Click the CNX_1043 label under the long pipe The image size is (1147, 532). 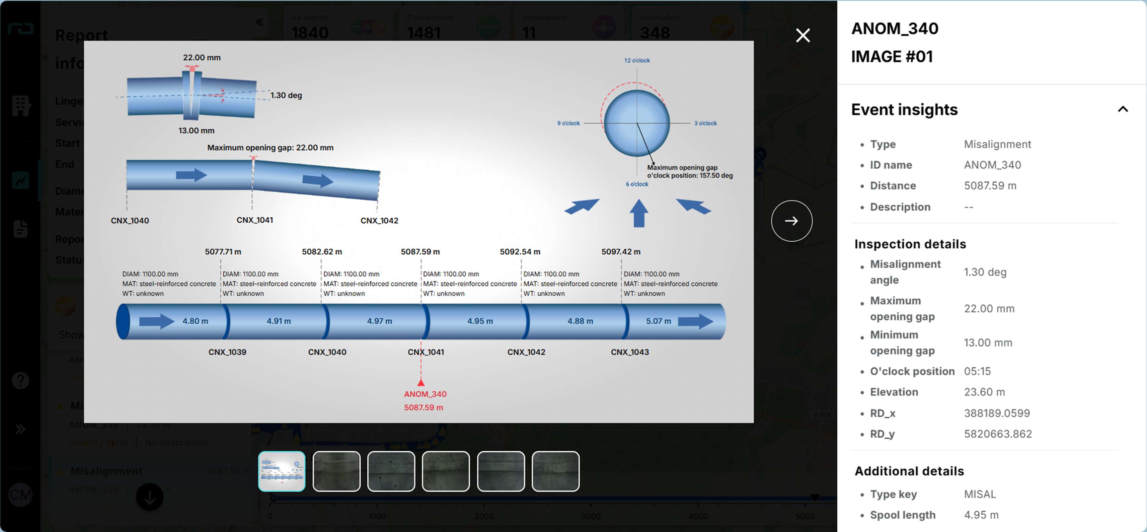630,352
